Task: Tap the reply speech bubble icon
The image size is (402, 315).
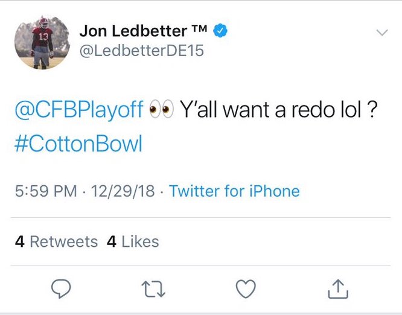Action: 61,289
